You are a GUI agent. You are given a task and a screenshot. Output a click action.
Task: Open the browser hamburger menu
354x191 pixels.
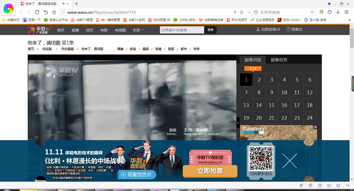coord(347,12)
